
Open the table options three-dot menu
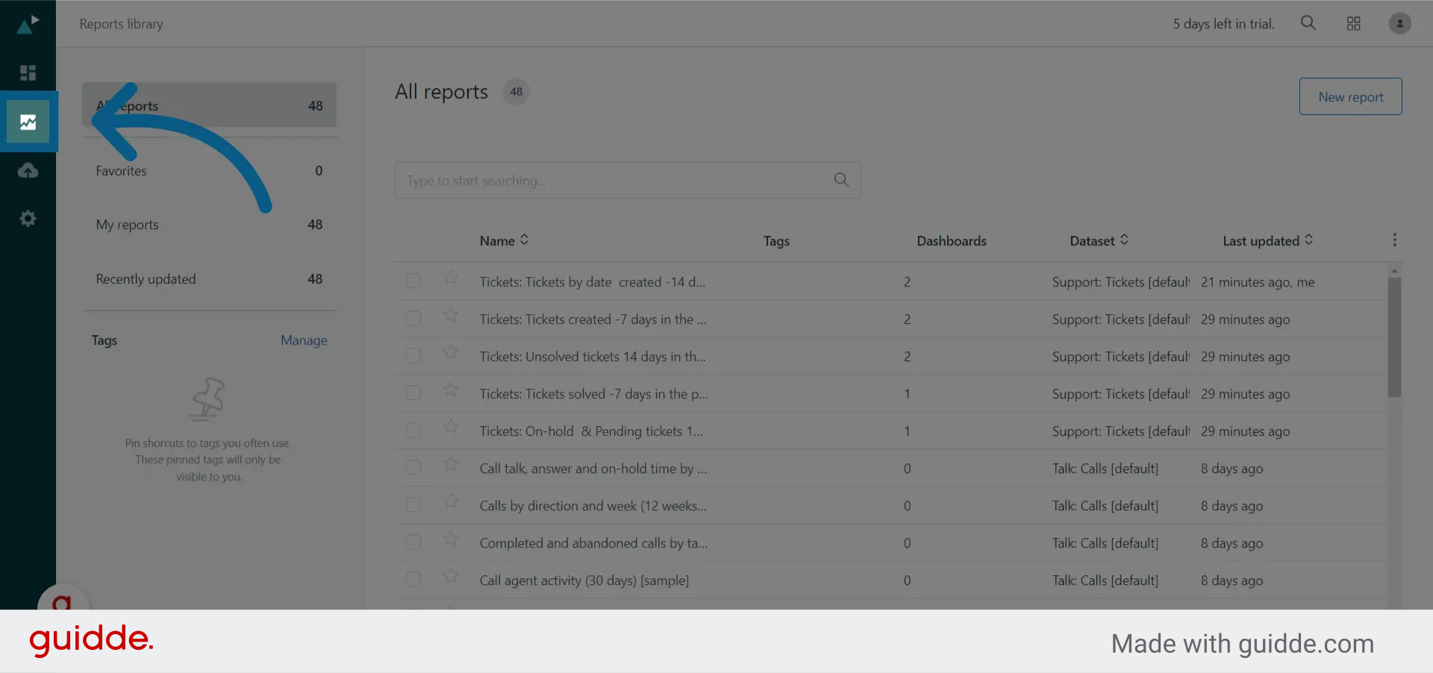tap(1396, 240)
